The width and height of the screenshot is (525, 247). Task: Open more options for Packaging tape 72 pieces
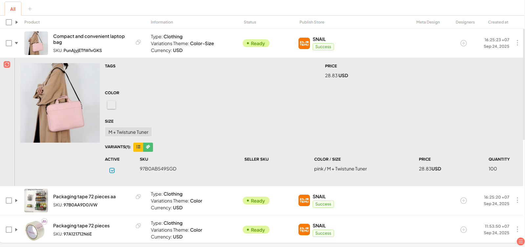pyautogui.click(x=517, y=229)
